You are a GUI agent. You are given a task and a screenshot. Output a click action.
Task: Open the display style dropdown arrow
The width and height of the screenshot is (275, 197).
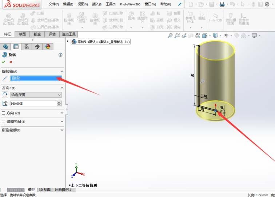click(220, 35)
